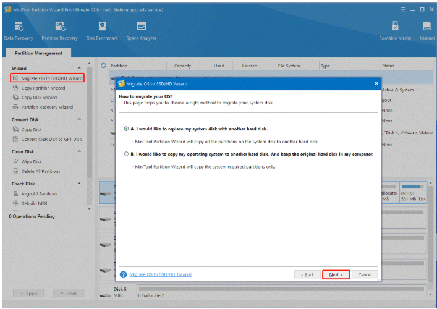Click the Back button in wizard
This screenshot has height=309, width=437.
pyautogui.click(x=307, y=274)
